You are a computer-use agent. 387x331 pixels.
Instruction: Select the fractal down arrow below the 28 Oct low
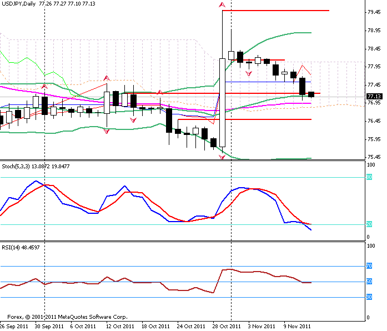(222, 157)
